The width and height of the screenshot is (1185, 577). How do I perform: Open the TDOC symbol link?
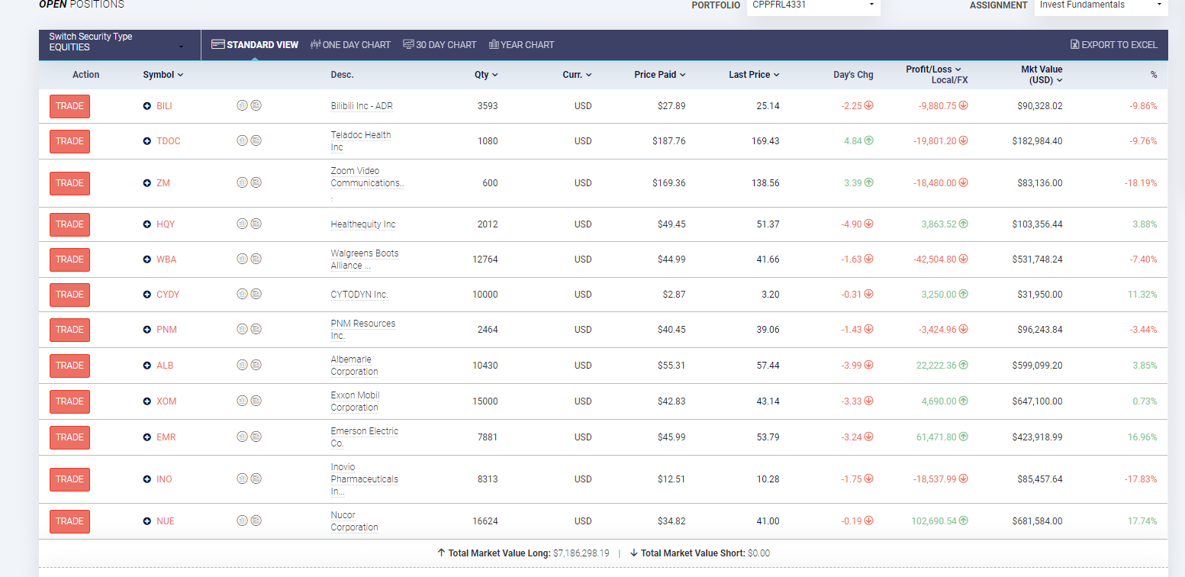168,141
